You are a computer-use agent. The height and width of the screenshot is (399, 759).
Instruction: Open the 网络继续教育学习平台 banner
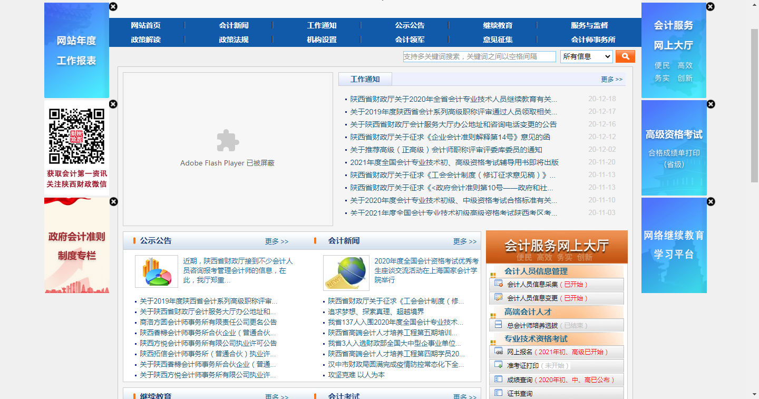[x=674, y=245]
